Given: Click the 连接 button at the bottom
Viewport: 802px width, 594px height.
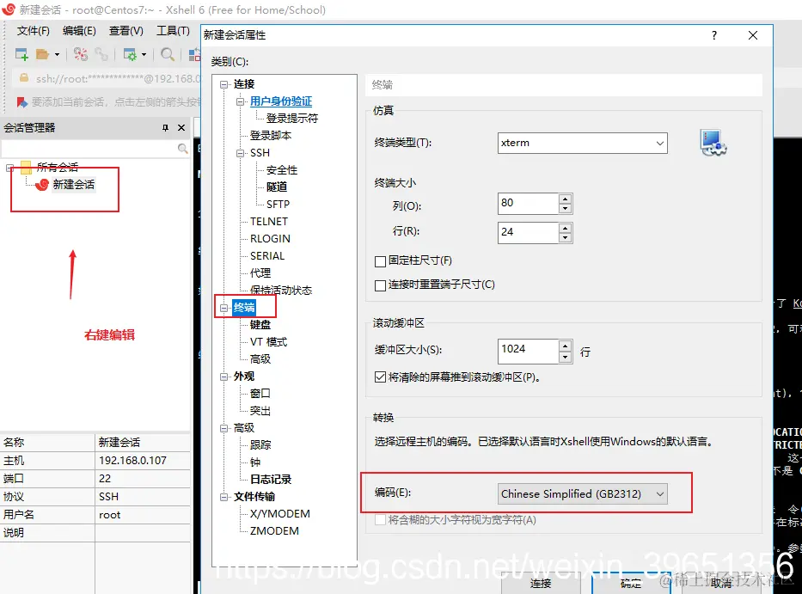Looking at the screenshot, I should [541, 582].
